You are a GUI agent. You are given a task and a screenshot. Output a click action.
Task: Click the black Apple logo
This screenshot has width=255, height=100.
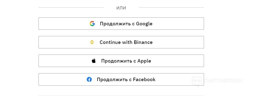coord(94,61)
